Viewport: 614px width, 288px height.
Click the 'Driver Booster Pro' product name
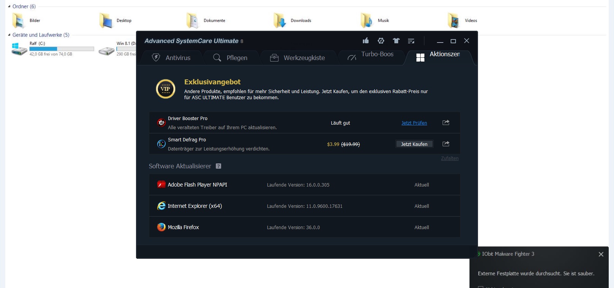(x=188, y=119)
